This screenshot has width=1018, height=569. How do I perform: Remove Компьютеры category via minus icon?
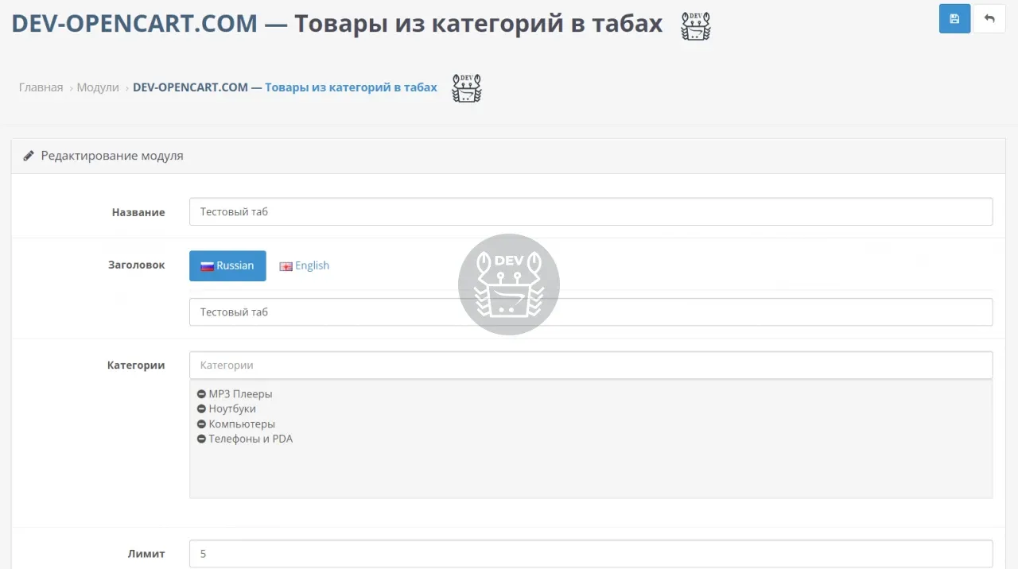click(201, 424)
